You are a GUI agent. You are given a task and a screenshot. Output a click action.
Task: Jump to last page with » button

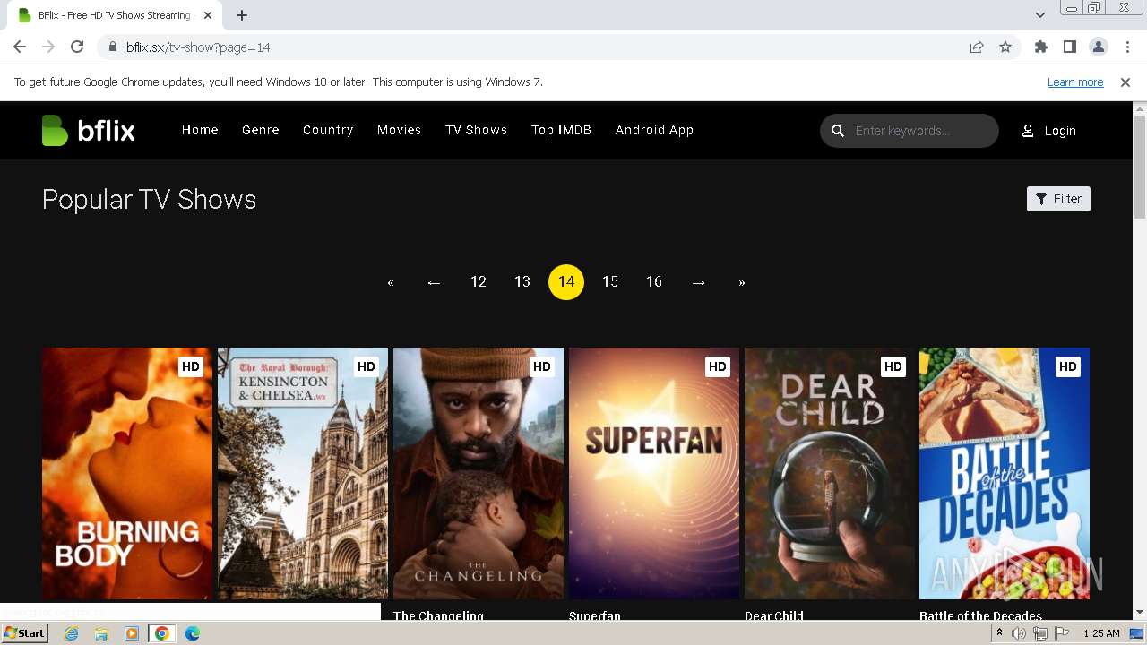click(742, 282)
